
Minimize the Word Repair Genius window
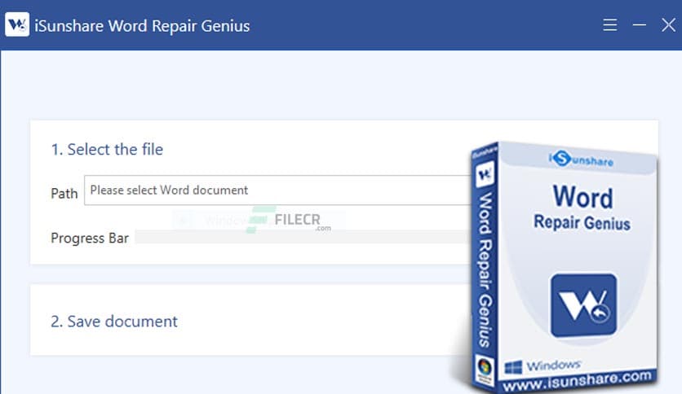coord(639,24)
